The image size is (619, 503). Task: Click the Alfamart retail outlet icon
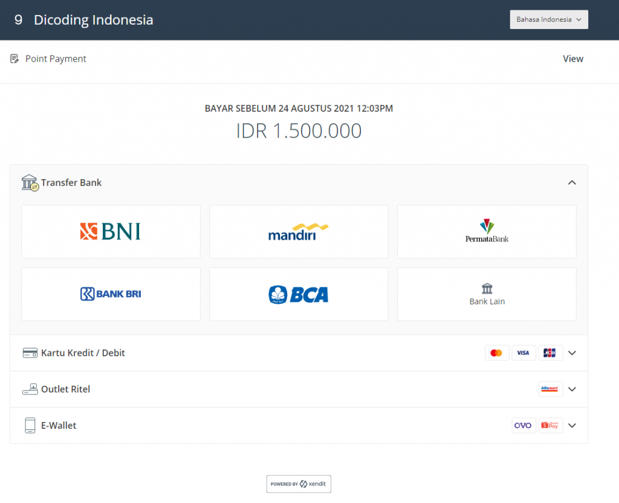[550, 389]
